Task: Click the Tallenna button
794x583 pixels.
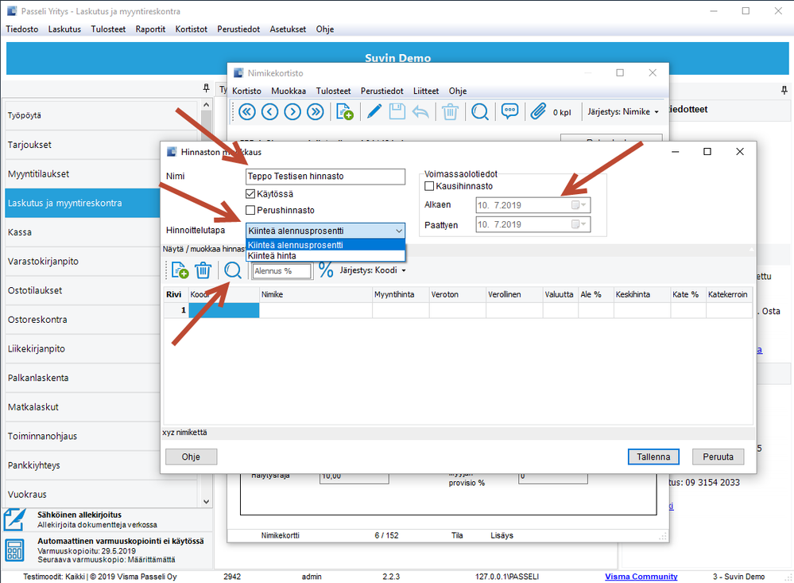Action: (x=653, y=457)
